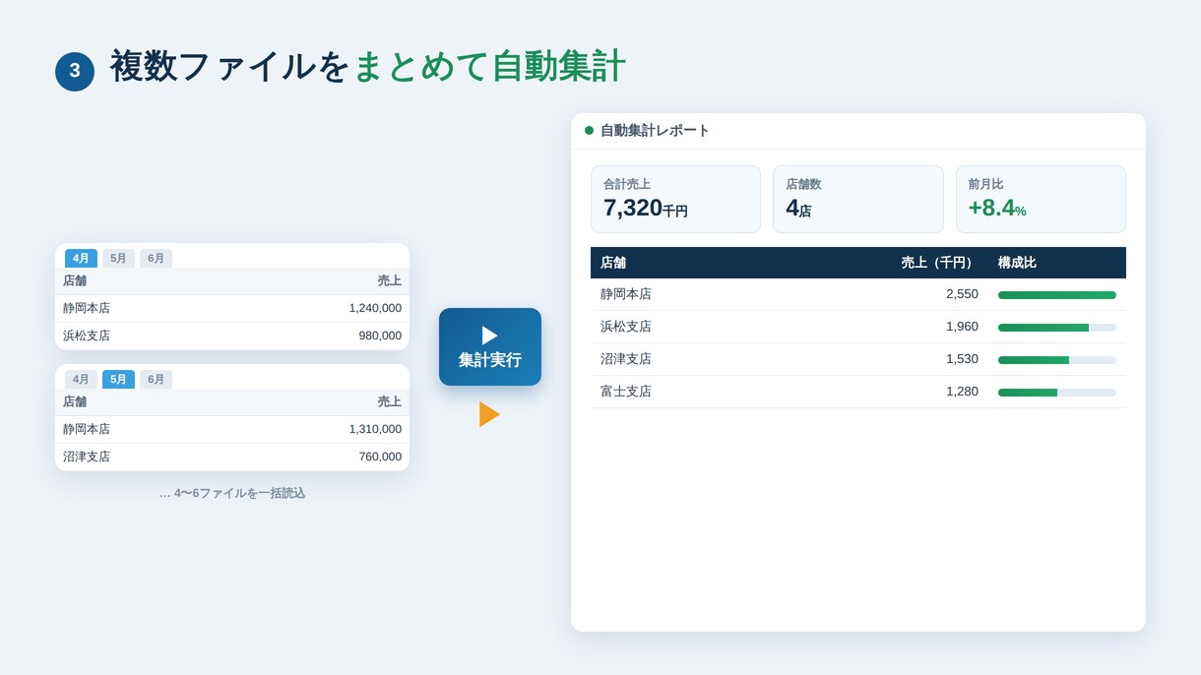Click 富士支店 in the report table
Screen dimensions: 1201x675
click(626, 392)
